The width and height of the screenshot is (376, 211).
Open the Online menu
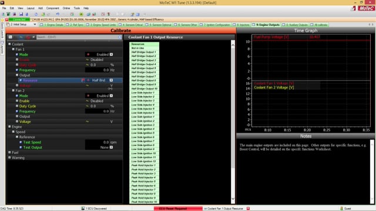point(66,8)
